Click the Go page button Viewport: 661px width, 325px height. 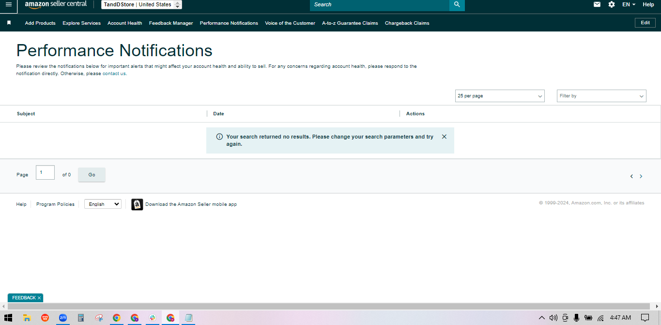tap(92, 175)
